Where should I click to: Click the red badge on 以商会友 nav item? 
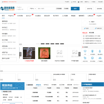pos(94,14)
